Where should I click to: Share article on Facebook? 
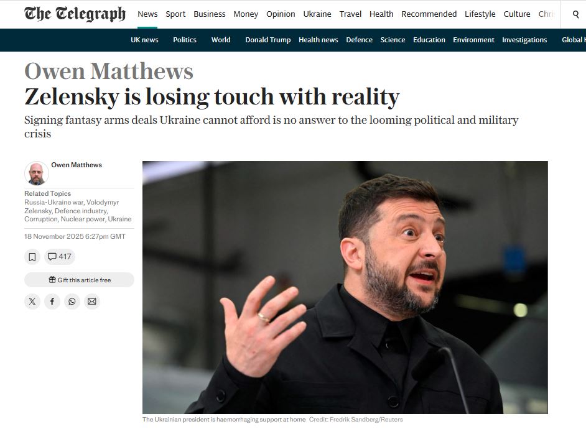(x=52, y=302)
